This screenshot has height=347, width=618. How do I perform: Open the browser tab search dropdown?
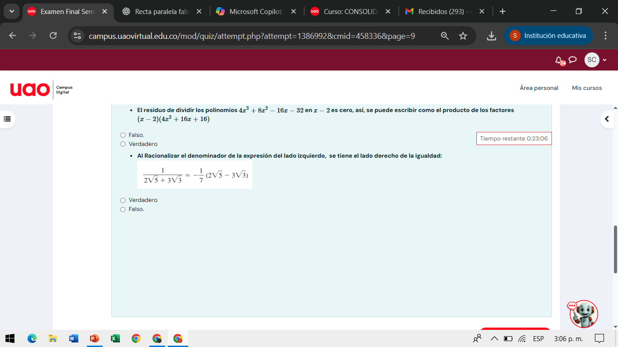point(11,11)
